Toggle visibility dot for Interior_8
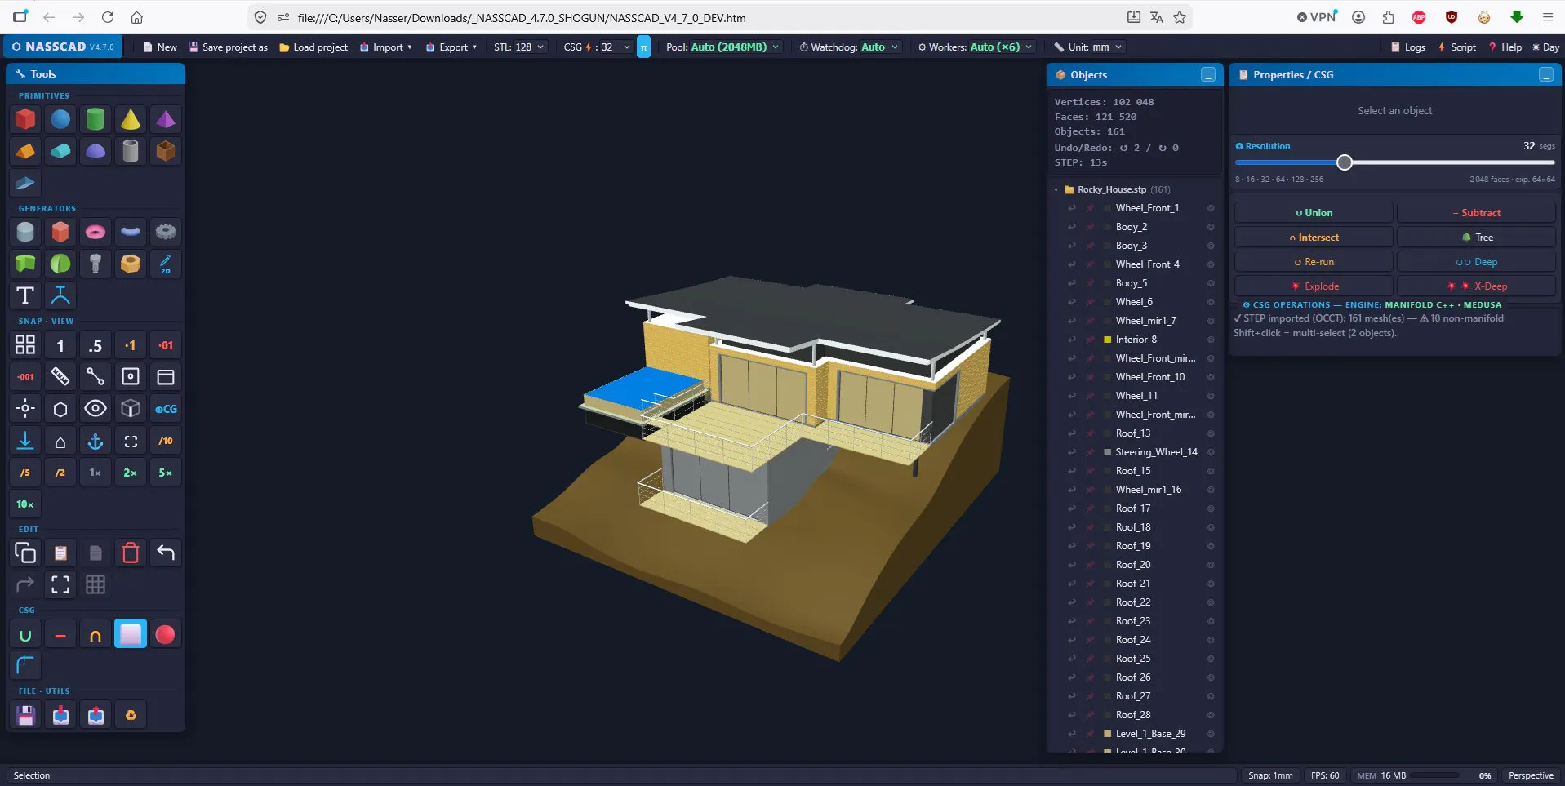This screenshot has height=786, width=1565. [x=1211, y=340]
